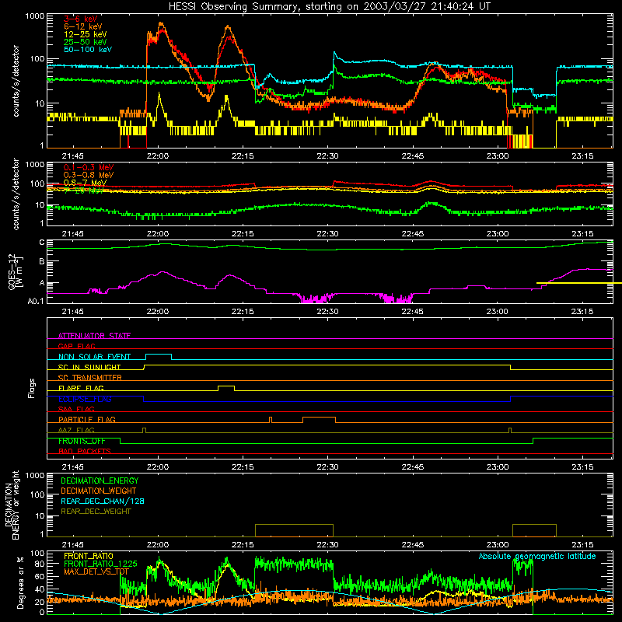Select the SC_IN_SUNLIGHT flag label
The height and width of the screenshot is (622, 622).
[x=89, y=367]
